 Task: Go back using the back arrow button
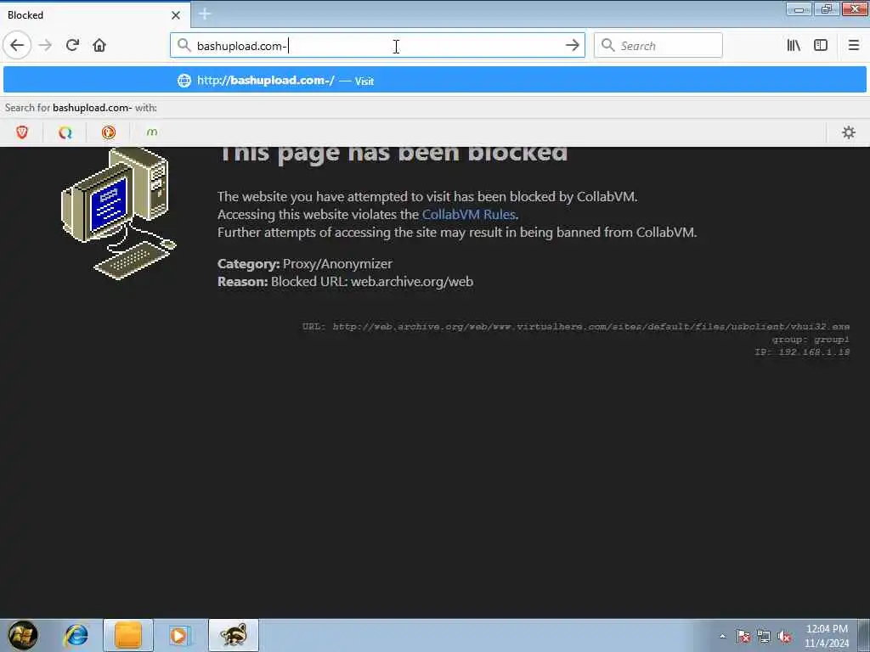pyautogui.click(x=17, y=46)
